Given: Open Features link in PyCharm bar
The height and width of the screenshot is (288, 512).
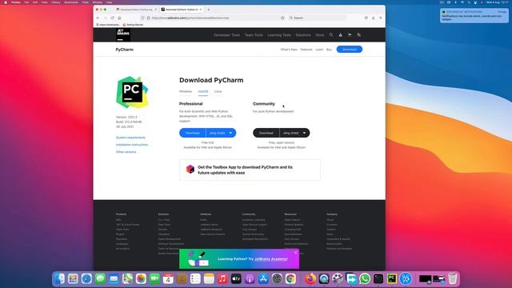Looking at the screenshot, I should click(x=306, y=50).
